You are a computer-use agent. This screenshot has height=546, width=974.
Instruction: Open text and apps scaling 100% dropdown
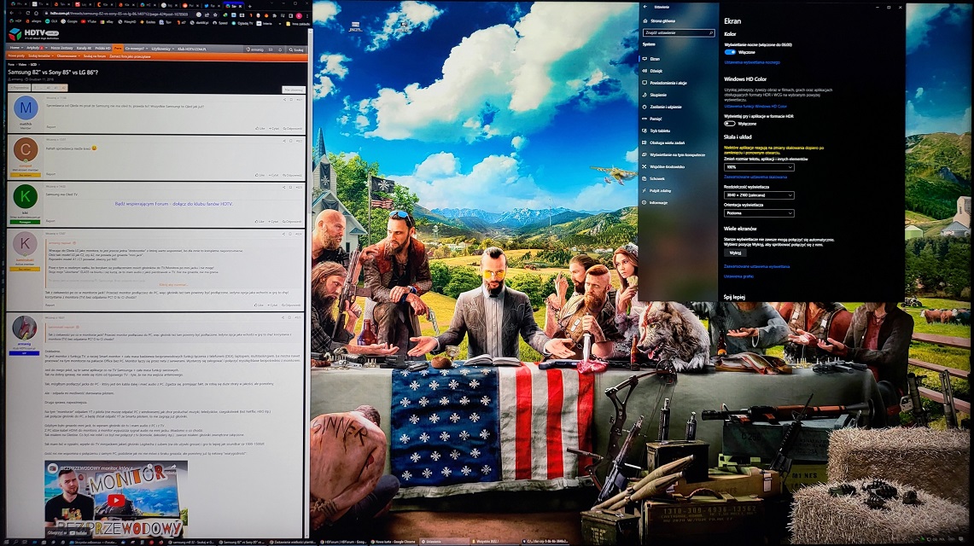pos(759,167)
